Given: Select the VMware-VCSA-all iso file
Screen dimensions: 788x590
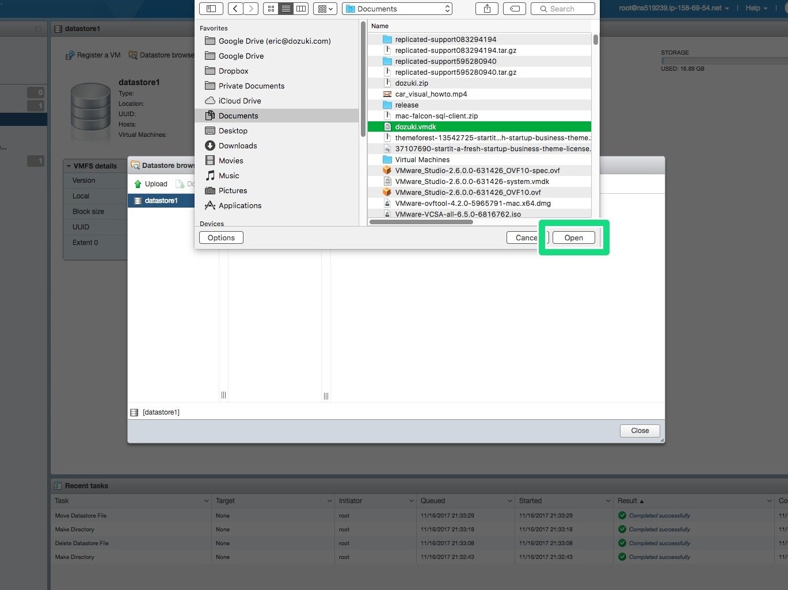Looking at the screenshot, I should coord(458,214).
